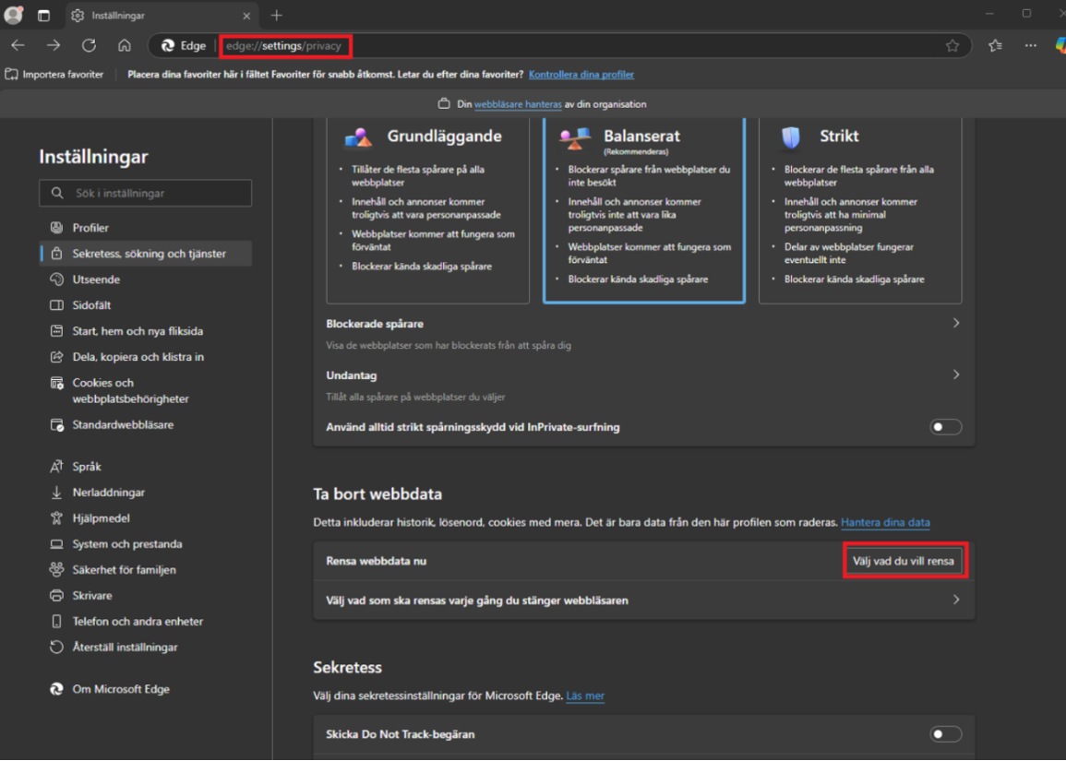Screen dimensions: 1066x761
Task: Open Cookies och webbplatsbehörigheter
Action: 146,391
